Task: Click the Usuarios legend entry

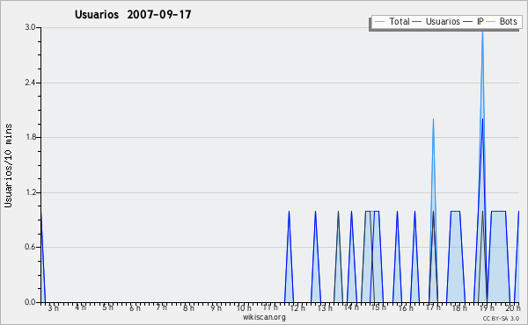Action: coord(436,21)
